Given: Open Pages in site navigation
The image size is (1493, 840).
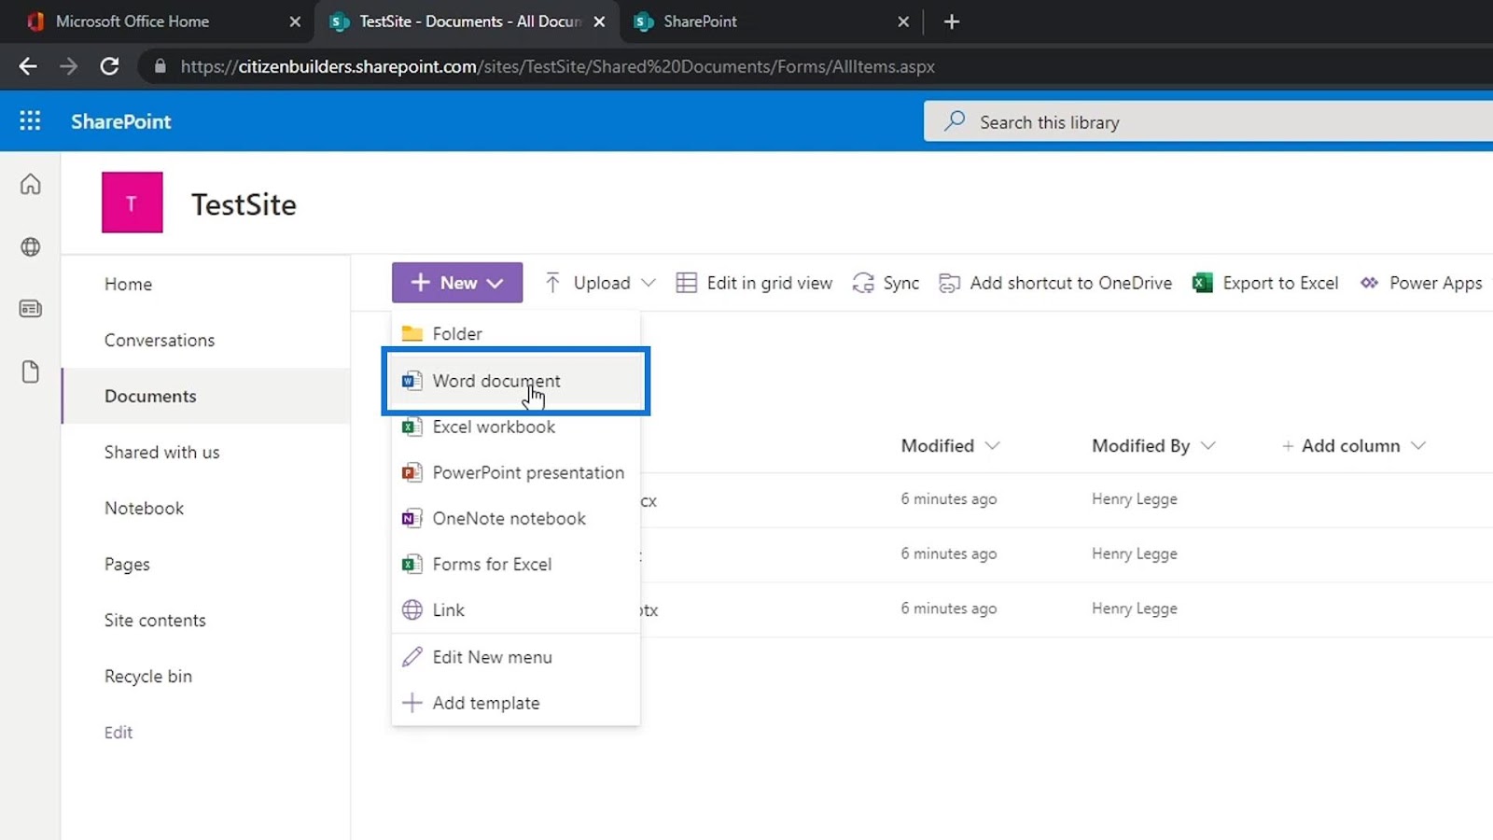Looking at the screenshot, I should (127, 564).
